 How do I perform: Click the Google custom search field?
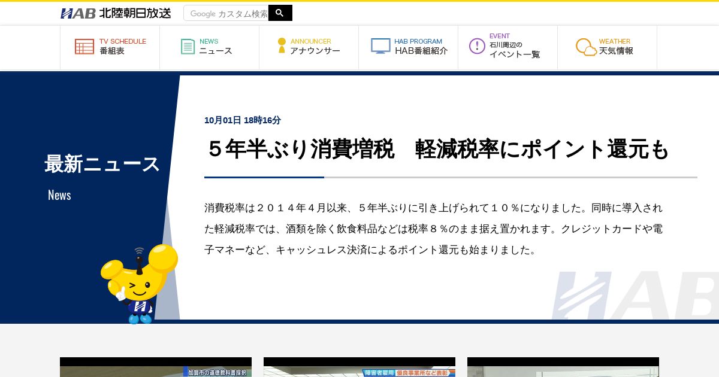[226, 13]
